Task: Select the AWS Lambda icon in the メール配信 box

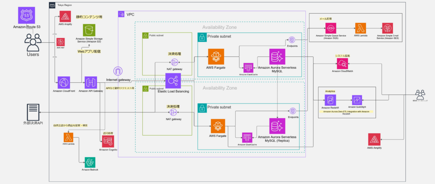Action: coord(360,28)
